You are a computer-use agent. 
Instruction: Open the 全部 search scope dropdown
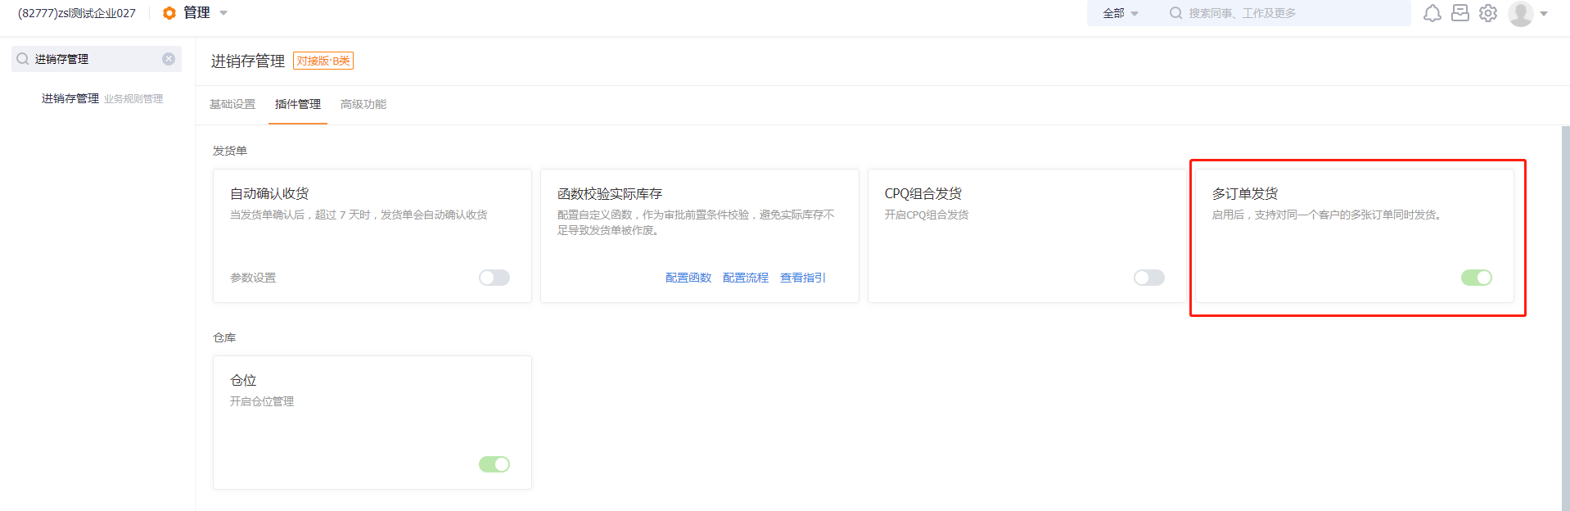1121,13
